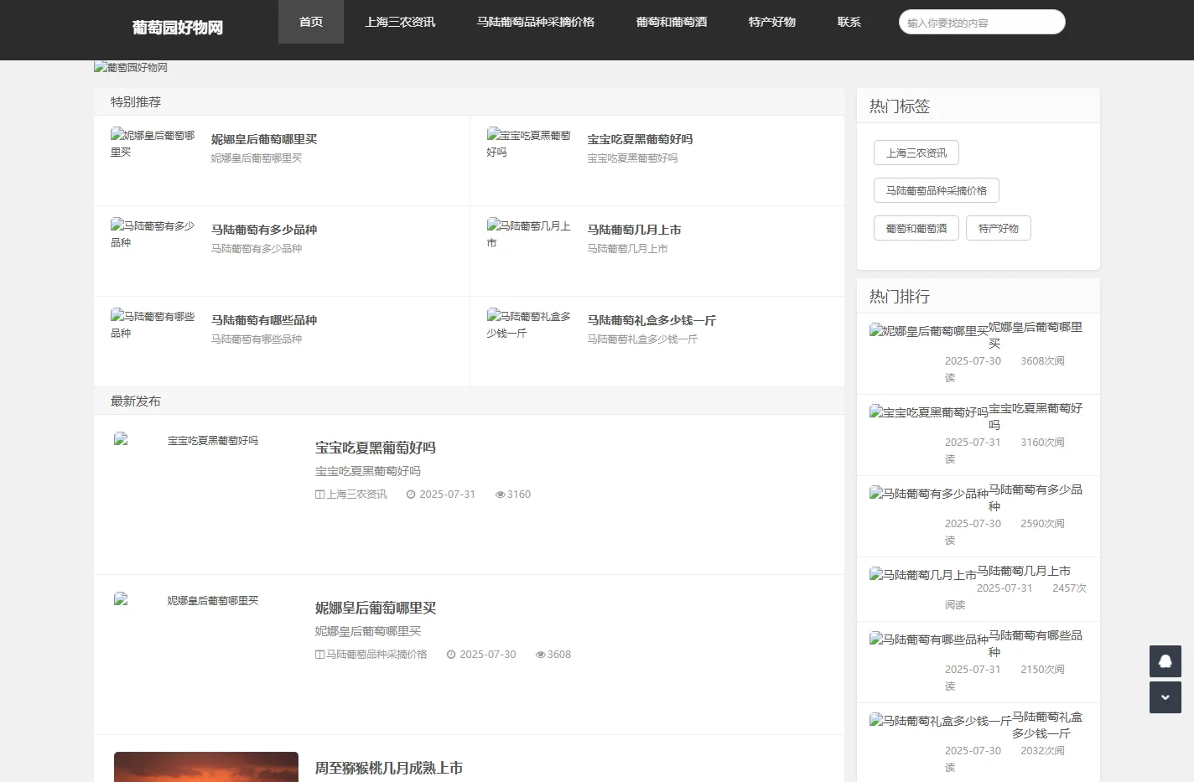Click category link 上海三农资讯 under first latest post
The image size is (1194, 782).
(357, 495)
